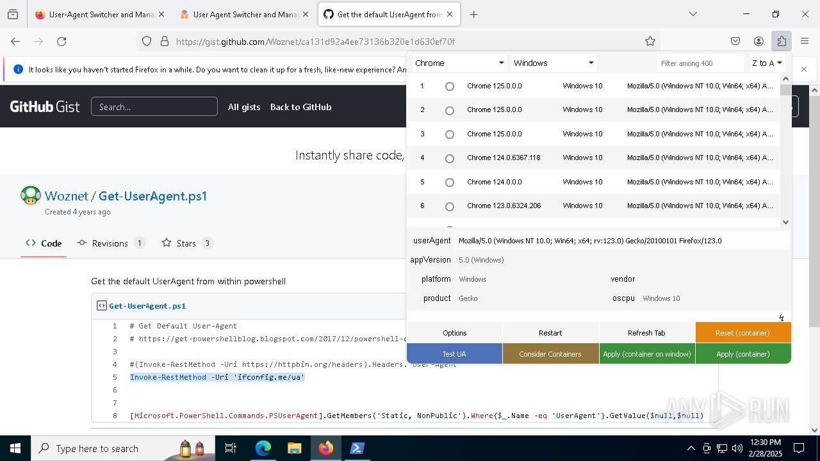Show hidden tray icons chevron
The height and width of the screenshot is (461, 820).
click(x=691, y=448)
